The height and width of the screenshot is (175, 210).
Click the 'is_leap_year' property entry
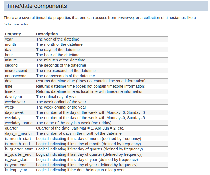16,170
